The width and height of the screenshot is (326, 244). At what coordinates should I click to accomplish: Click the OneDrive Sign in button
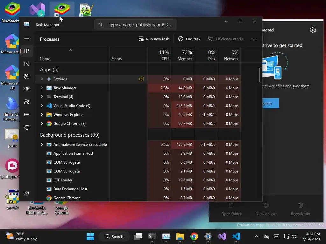point(270,103)
